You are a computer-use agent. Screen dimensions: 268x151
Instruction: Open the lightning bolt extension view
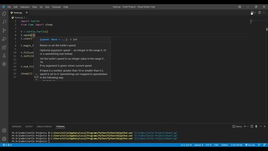pos(4,64)
